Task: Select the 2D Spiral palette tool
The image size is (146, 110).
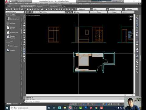Action: [x=11, y=24]
